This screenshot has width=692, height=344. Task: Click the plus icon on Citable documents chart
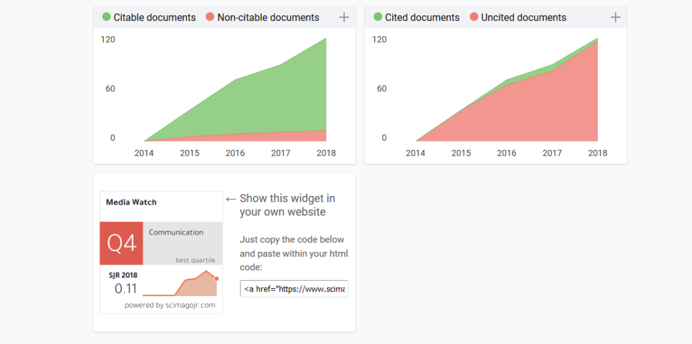[343, 18]
